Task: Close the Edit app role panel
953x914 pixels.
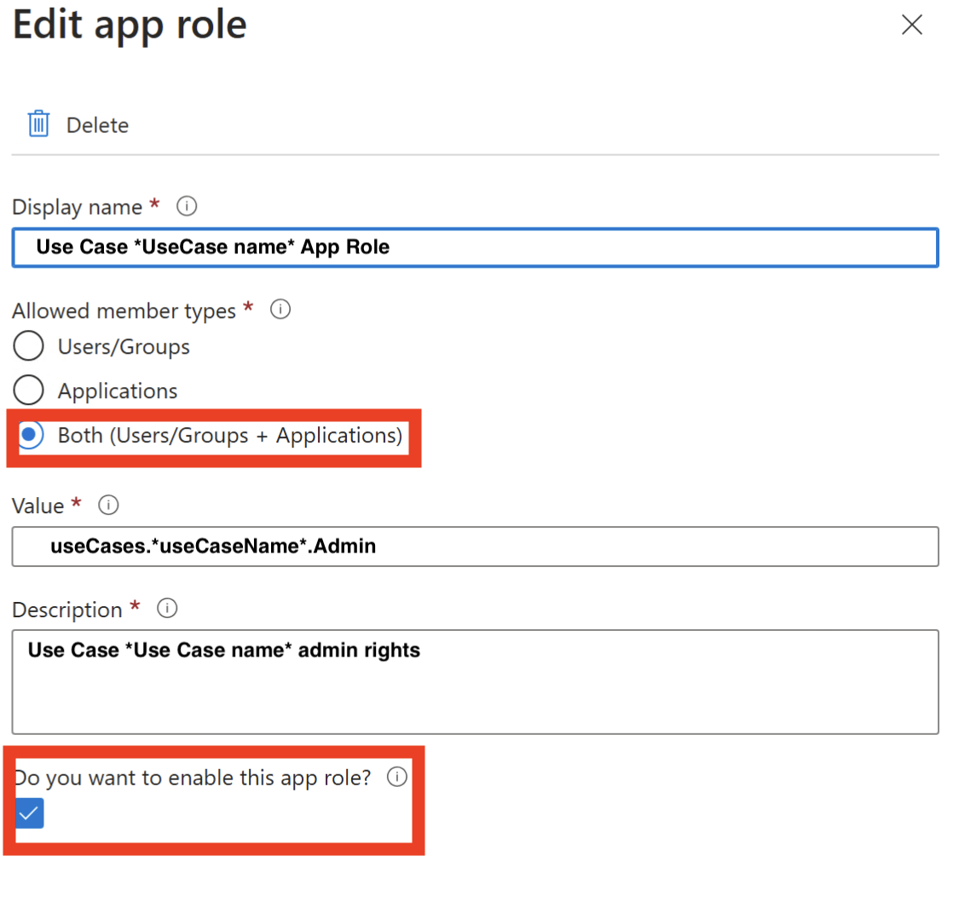Action: click(911, 26)
